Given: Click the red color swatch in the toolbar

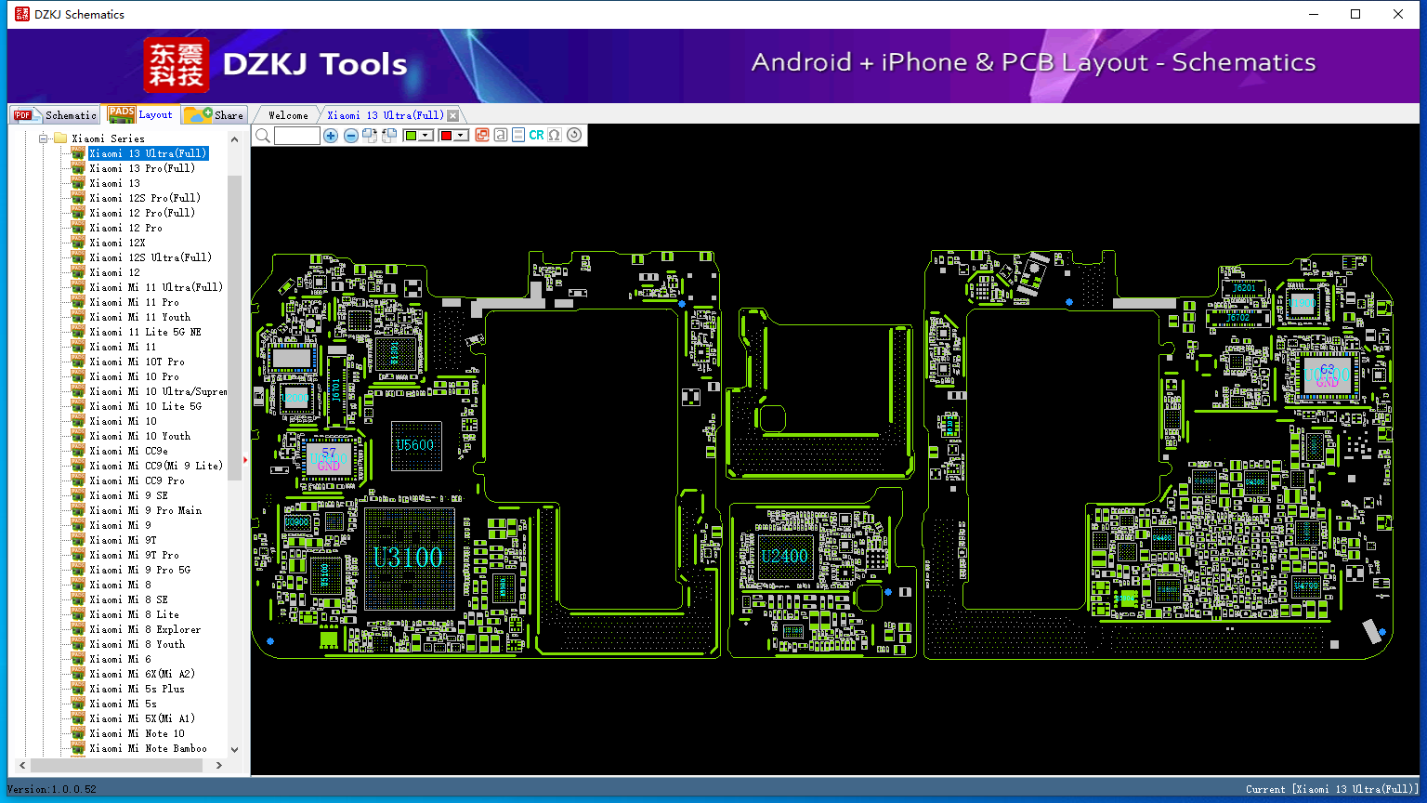Looking at the screenshot, I should click(x=446, y=136).
